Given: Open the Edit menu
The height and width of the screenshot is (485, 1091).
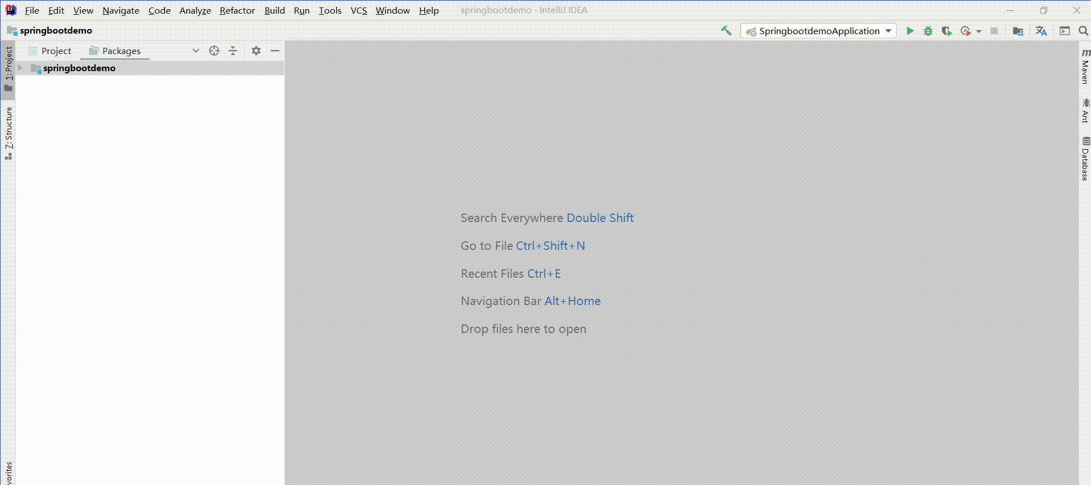Looking at the screenshot, I should (x=56, y=10).
